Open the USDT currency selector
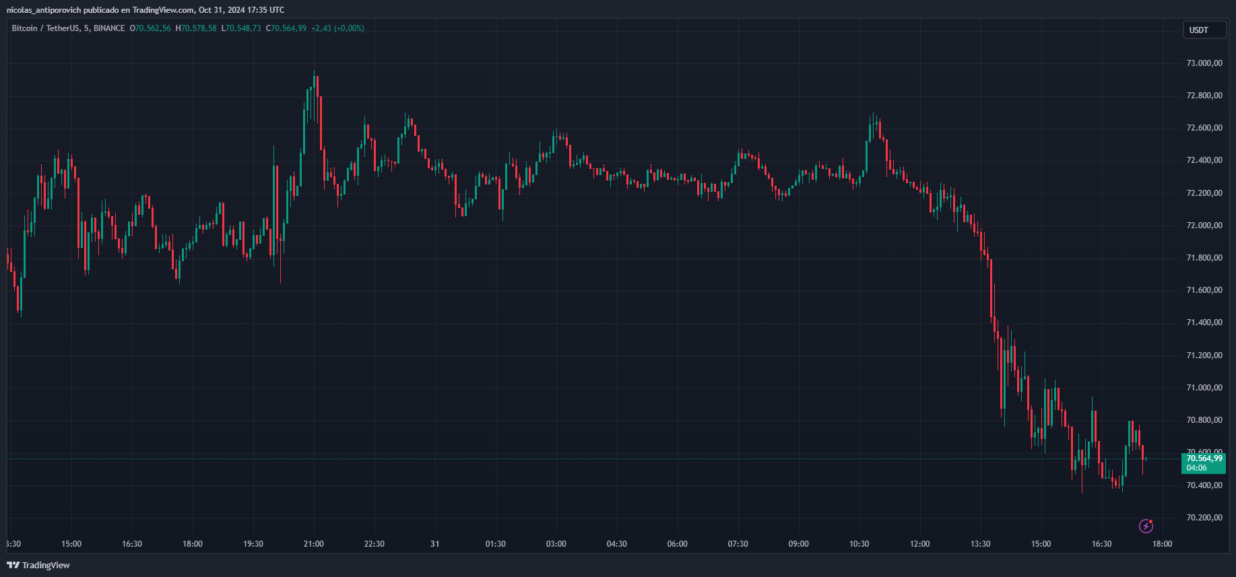 pyautogui.click(x=1204, y=30)
